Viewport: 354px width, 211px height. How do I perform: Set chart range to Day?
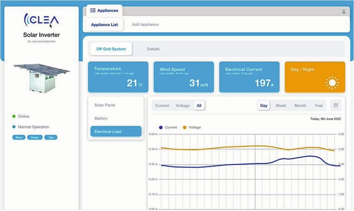click(264, 105)
